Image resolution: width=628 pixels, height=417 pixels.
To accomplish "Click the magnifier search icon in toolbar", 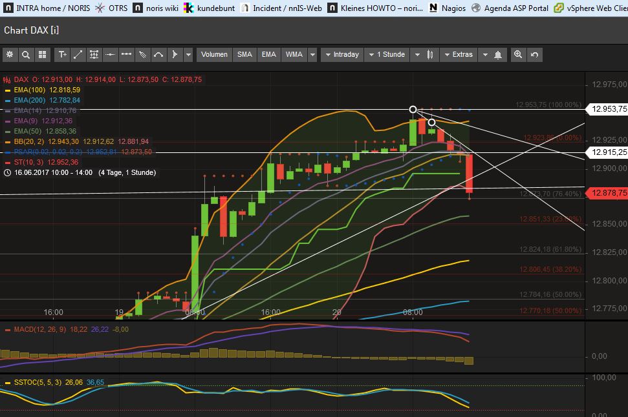I will coord(26,55).
